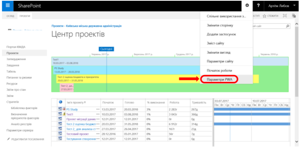
Task: Open the app launcher waffle icon
Action: pyautogui.click(x=8, y=6)
